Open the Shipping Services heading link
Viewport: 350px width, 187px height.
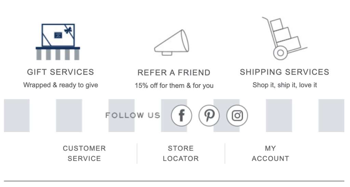click(284, 72)
